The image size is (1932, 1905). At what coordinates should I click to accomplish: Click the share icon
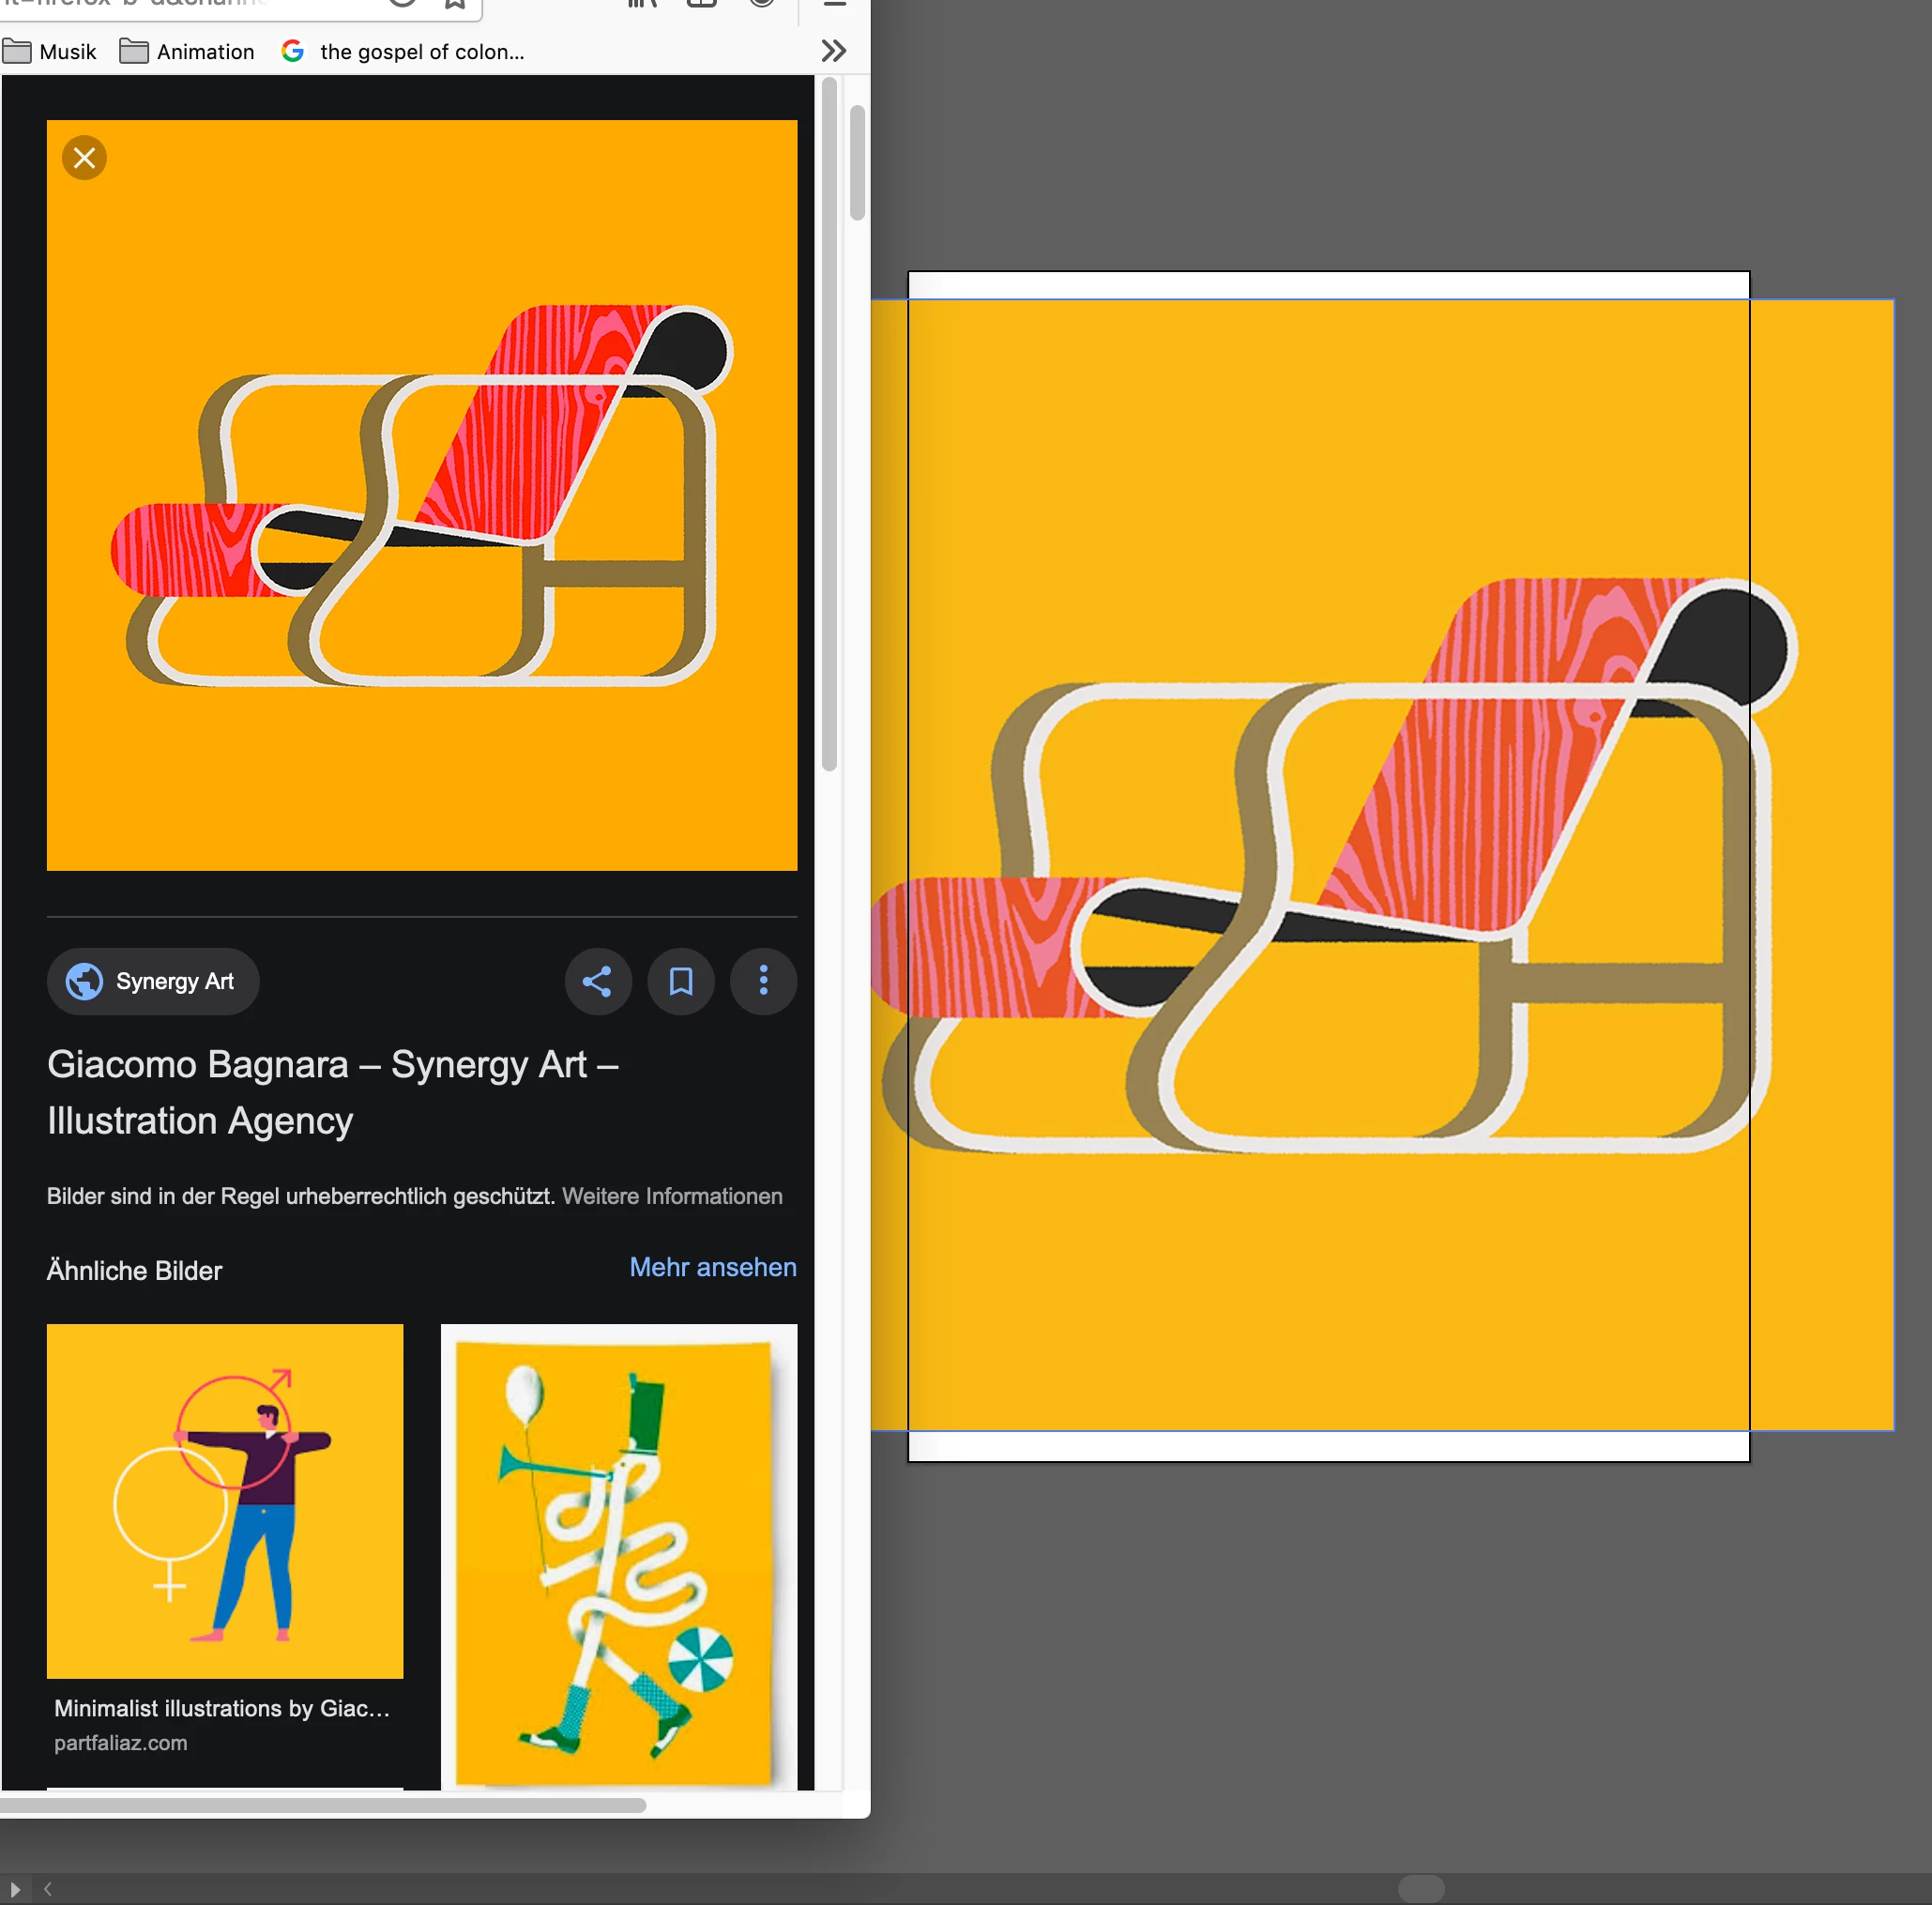[597, 981]
